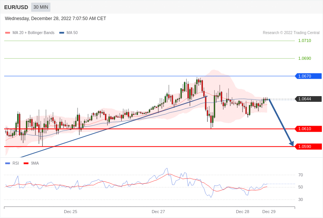The width and height of the screenshot is (323, 218).
Task: Click the Dec 27 date axis label
Action: tap(158, 212)
